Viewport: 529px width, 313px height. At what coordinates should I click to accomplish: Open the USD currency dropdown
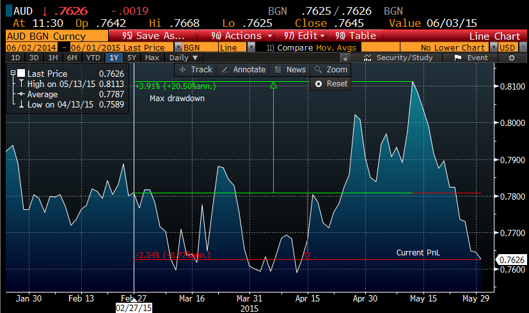tap(522, 47)
